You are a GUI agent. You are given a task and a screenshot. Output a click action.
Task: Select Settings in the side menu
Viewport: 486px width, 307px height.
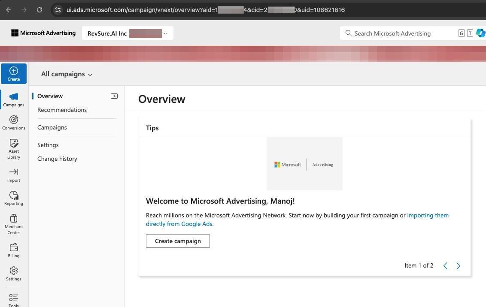(x=48, y=145)
